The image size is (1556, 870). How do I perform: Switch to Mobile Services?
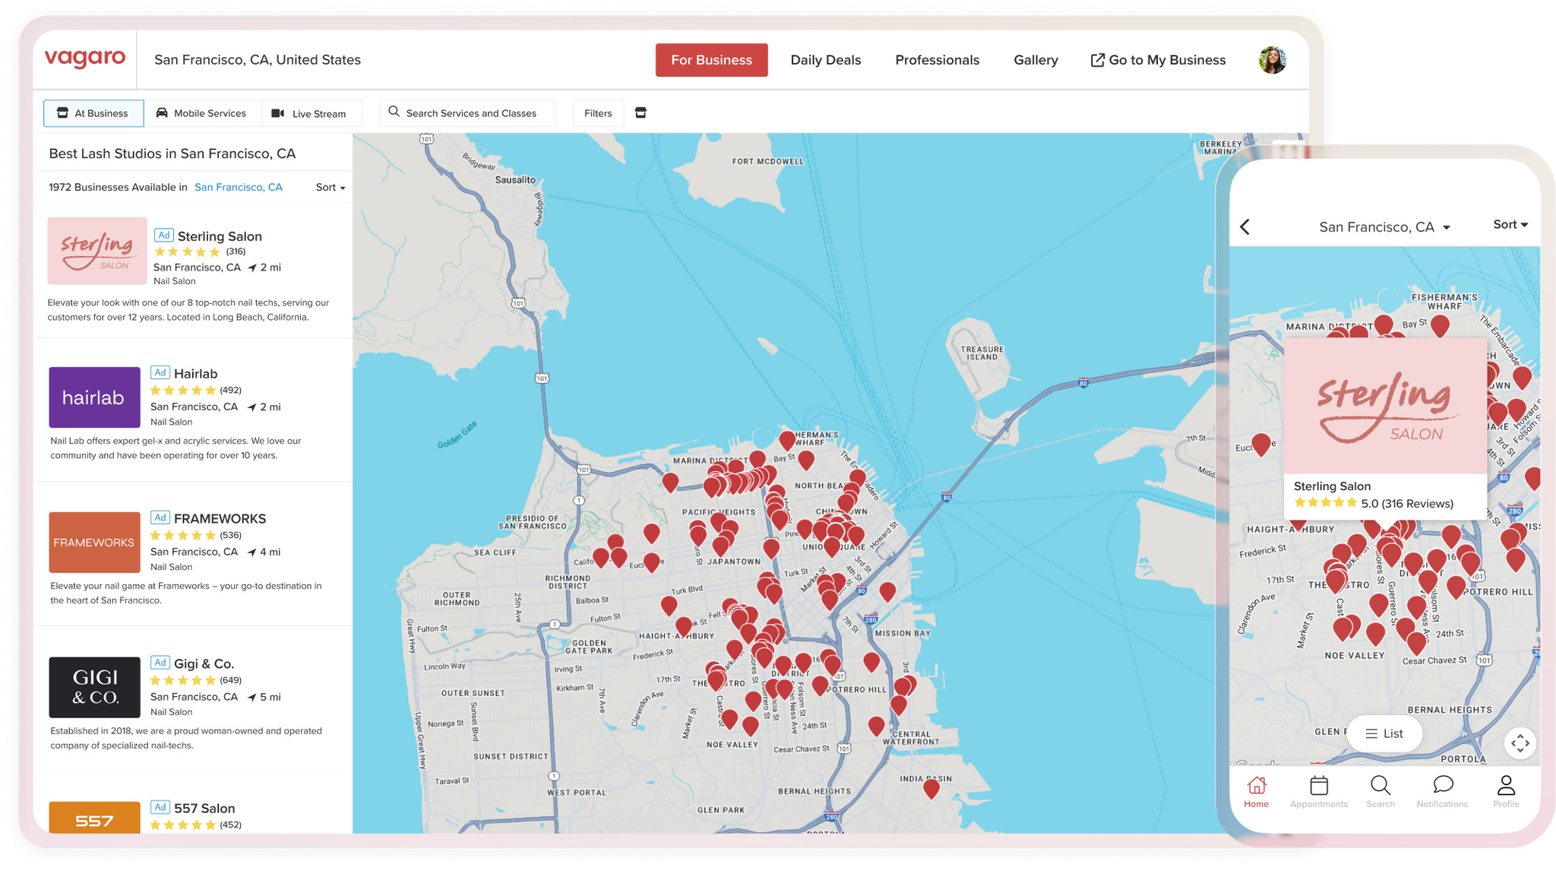point(202,113)
